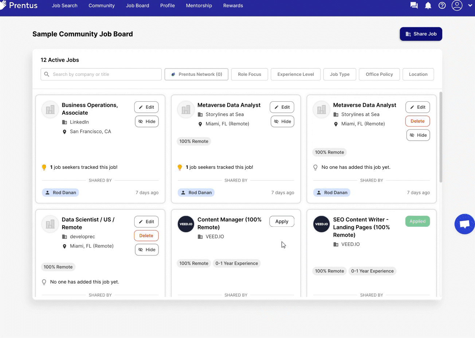Expand the Role Focus filter
Image resolution: width=475 pixels, height=338 pixels.
250,74
